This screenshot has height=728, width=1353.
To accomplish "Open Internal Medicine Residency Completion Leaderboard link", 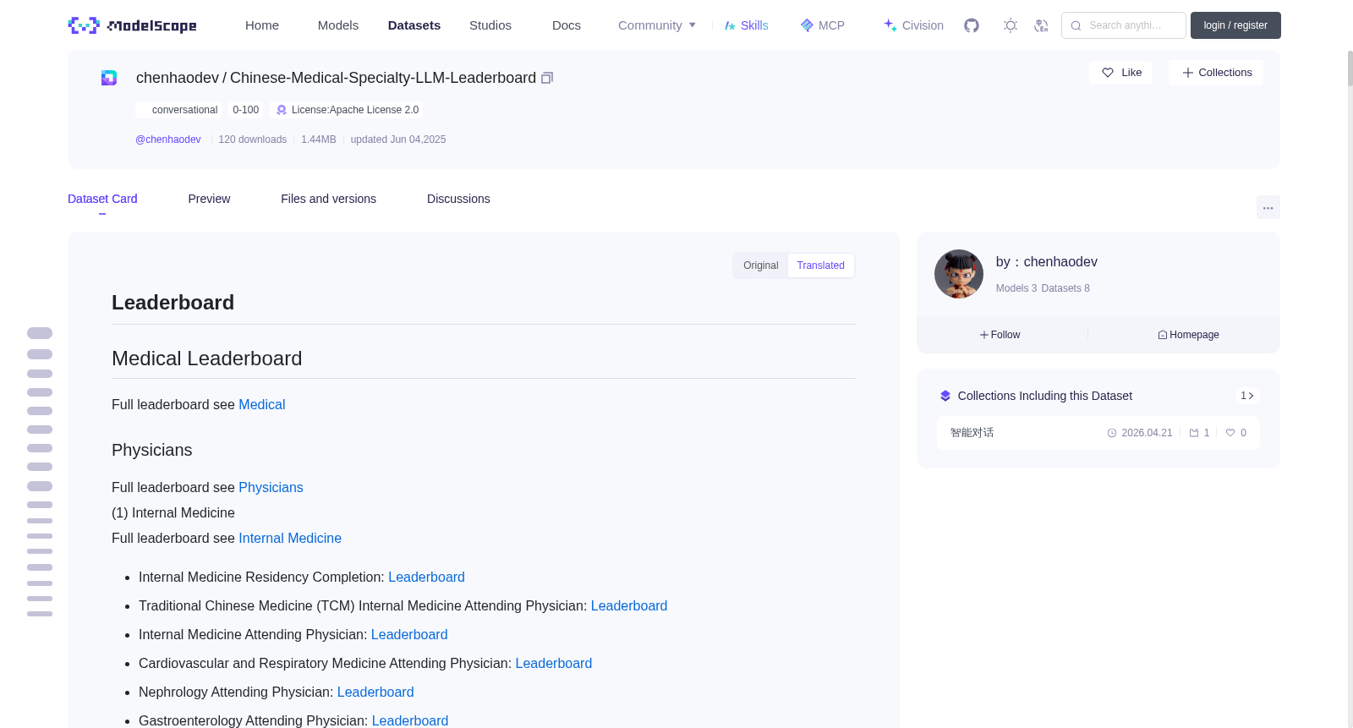I will click(426, 577).
